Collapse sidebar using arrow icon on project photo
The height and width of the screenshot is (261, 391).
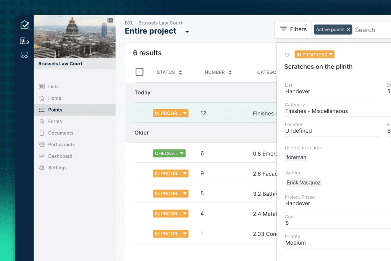click(x=110, y=20)
